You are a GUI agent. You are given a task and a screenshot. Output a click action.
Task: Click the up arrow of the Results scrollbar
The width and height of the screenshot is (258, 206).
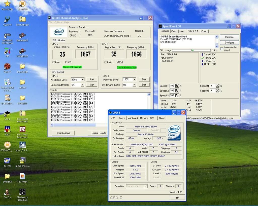coord(149,94)
